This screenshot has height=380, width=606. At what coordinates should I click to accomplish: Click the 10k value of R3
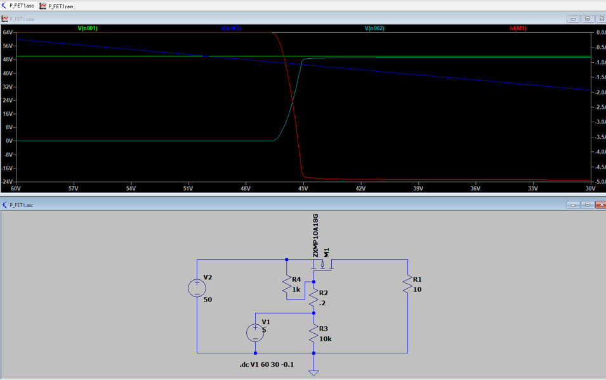point(325,339)
